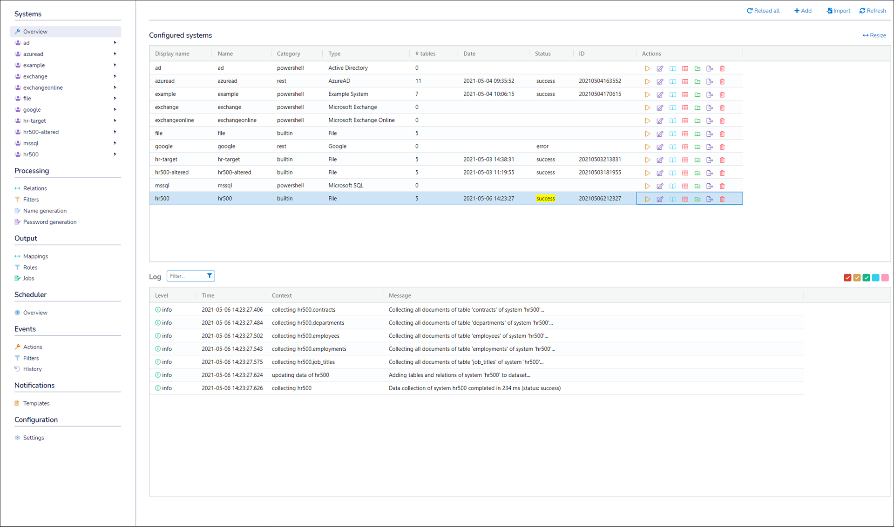Screen dimensions: 894x527
Task: Run data collection for hr500 row
Action: [647, 199]
